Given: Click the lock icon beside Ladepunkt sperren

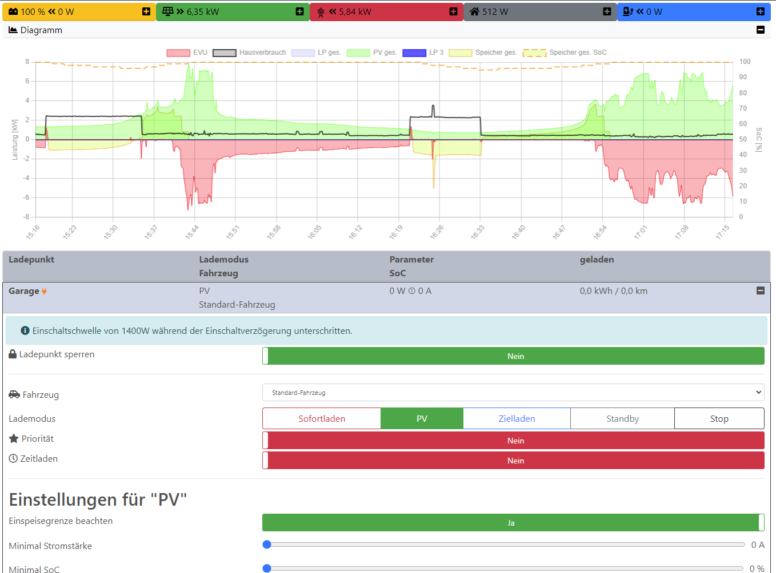Looking at the screenshot, I should [x=13, y=354].
